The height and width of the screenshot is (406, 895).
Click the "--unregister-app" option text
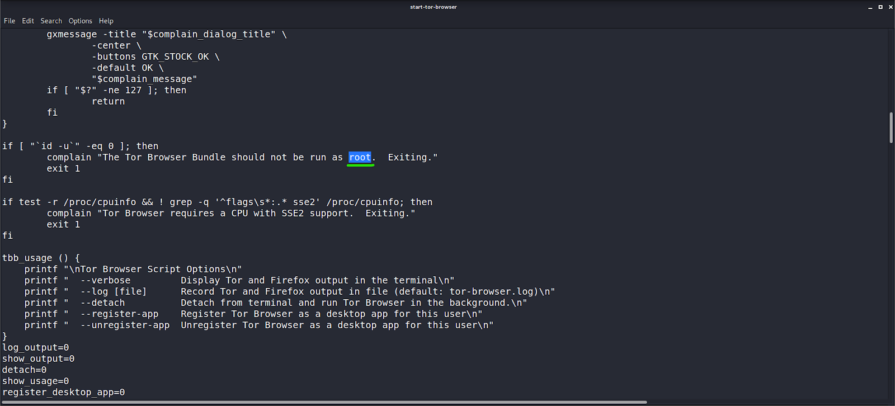point(125,325)
